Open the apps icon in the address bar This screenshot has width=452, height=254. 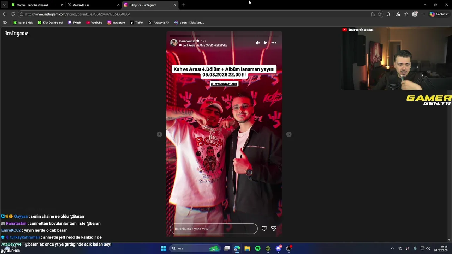(373, 14)
